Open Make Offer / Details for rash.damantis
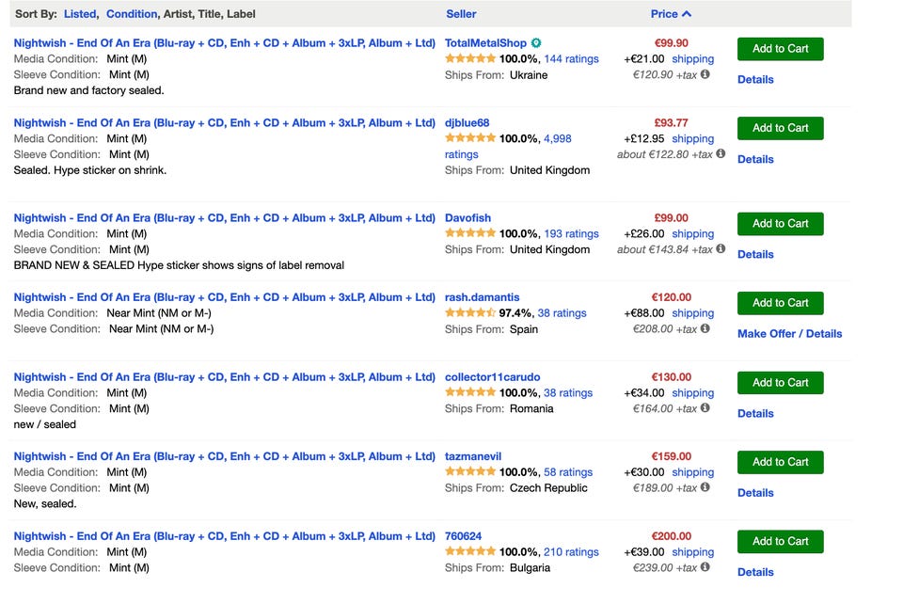Screen dimensions: 903x604 pyautogui.click(x=789, y=334)
